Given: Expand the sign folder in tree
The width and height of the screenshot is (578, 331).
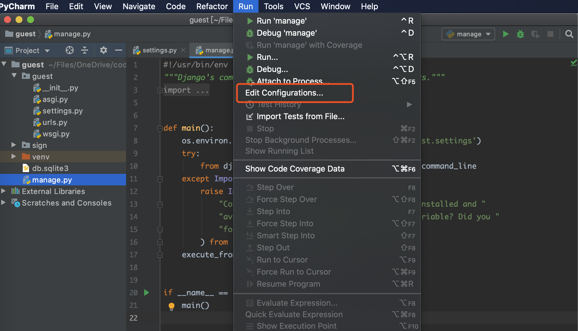Looking at the screenshot, I should [14, 145].
